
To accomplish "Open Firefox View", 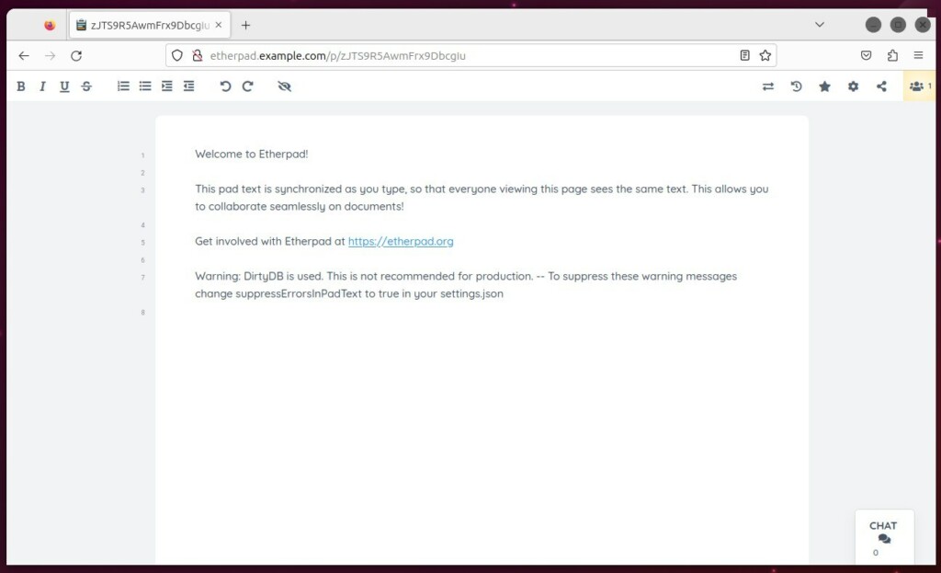I will pos(50,25).
